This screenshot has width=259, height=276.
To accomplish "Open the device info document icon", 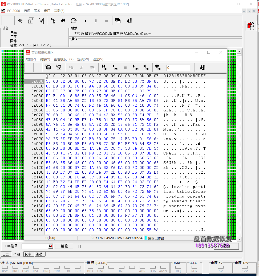I will (x=31, y=21).
